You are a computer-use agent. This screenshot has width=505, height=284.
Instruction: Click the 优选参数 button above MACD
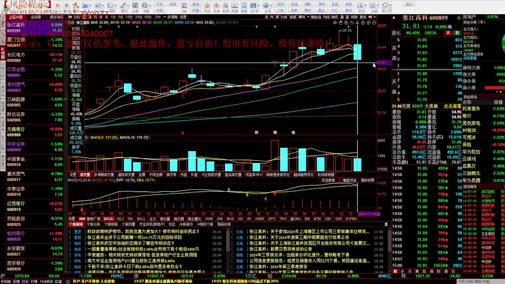point(328,180)
